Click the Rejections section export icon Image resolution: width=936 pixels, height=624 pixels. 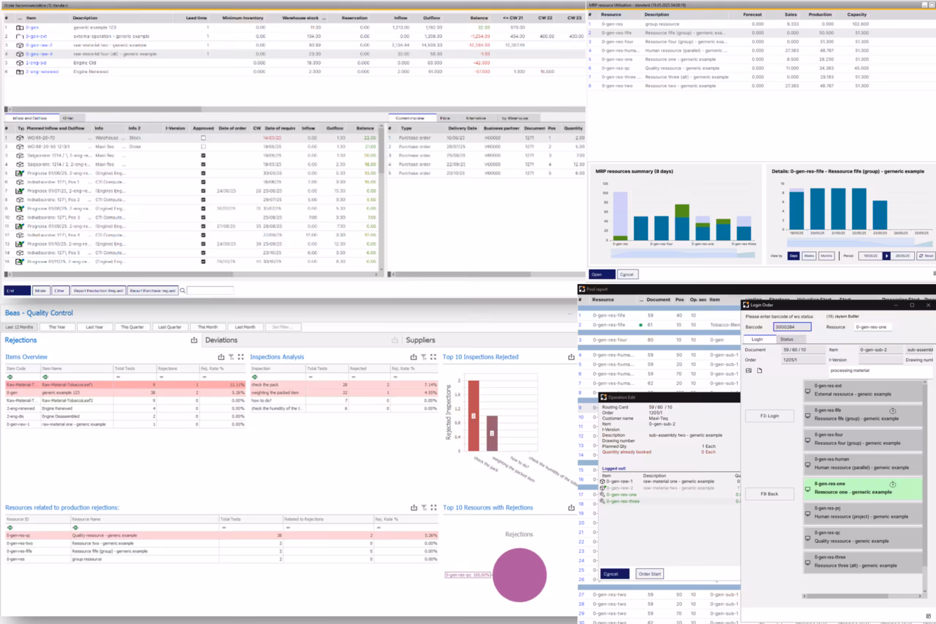pyautogui.click(x=194, y=340)
